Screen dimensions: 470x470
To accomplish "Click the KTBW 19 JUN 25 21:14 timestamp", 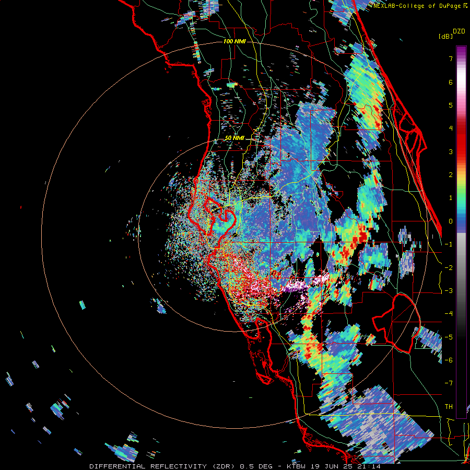I will 334,466.
